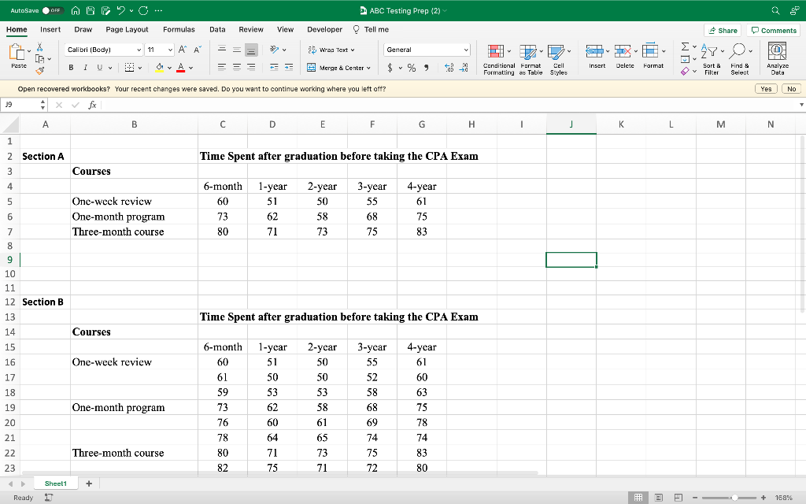Click the Save icon in title bar
The height and width of the screenshot is (504, 806).
coord(91,10)
